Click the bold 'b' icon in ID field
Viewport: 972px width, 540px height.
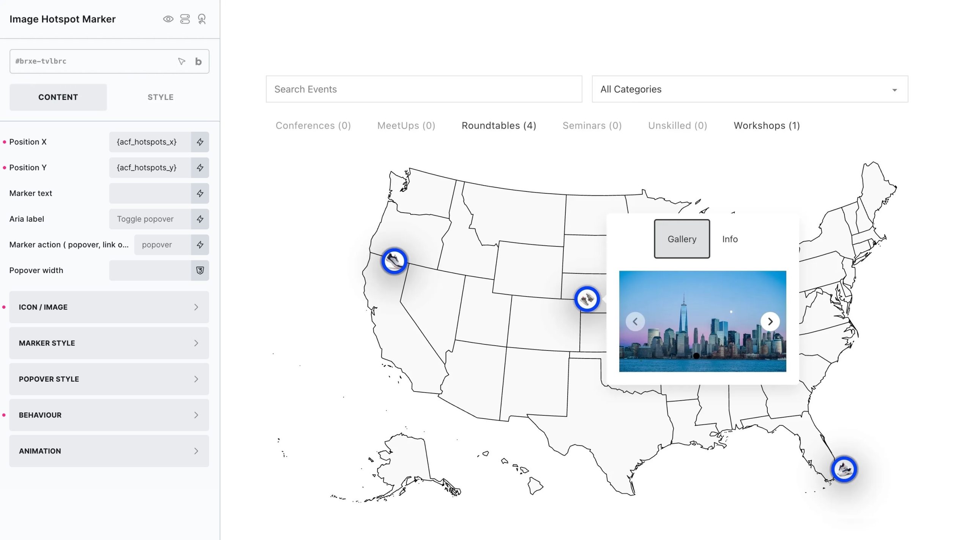point(198,61)
